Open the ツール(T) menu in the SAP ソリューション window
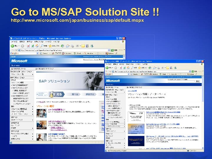 pyautogui.click(x=48, y=42)
